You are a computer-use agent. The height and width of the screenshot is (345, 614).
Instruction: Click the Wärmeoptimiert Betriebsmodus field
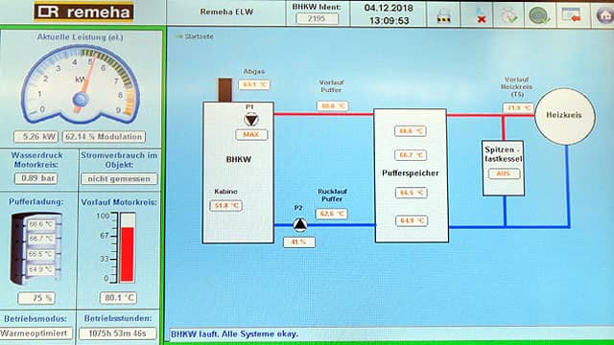click(35, 333)
